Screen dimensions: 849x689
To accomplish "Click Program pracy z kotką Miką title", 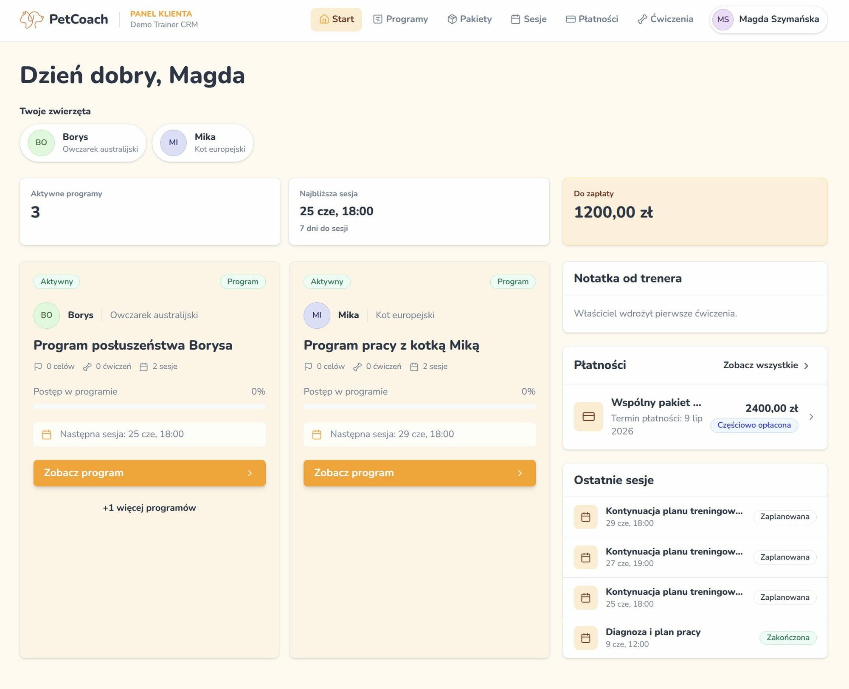I will tap(391, 345).
